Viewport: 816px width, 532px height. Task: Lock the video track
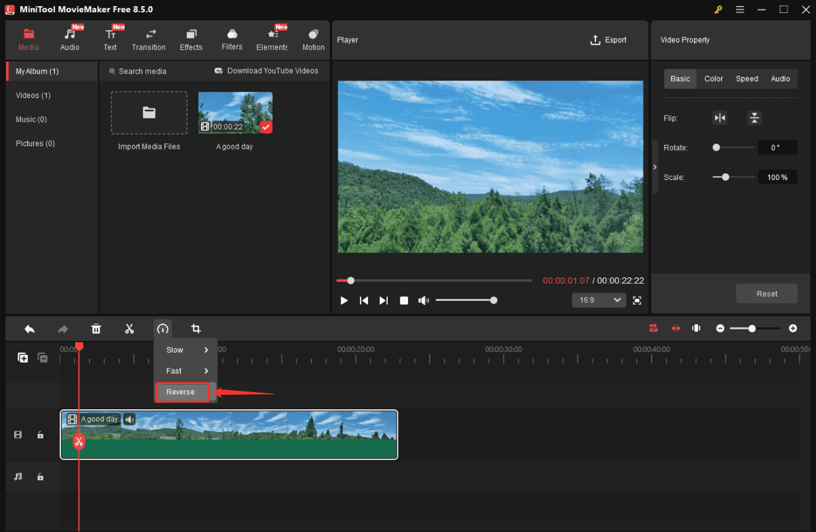(40, 435)
